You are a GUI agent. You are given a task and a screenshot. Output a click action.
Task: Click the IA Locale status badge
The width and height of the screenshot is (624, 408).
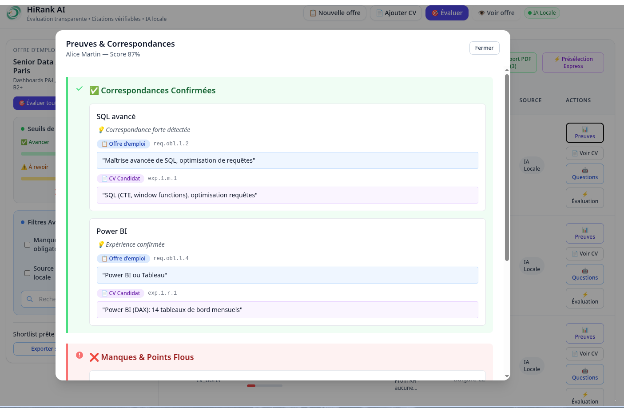pos(542,13)
